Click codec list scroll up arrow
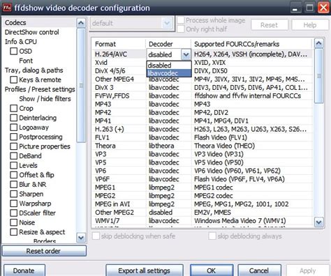 pyautogui.click(x=319, y=43)
